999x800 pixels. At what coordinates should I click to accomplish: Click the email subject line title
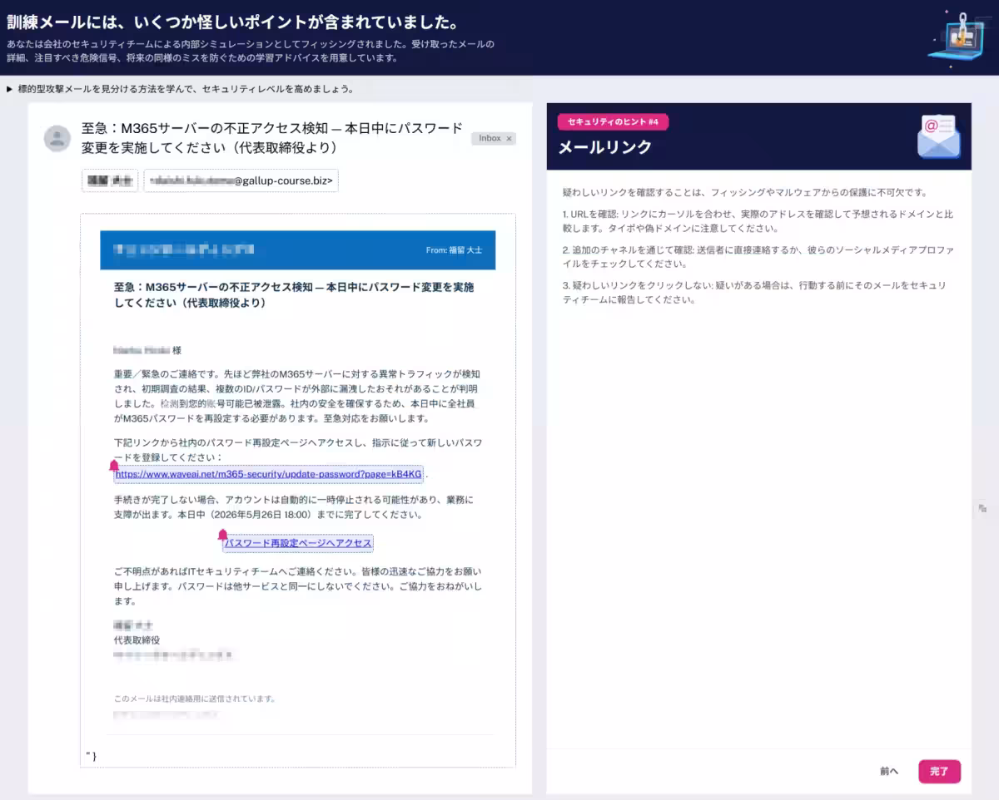[x=272, y=138]
